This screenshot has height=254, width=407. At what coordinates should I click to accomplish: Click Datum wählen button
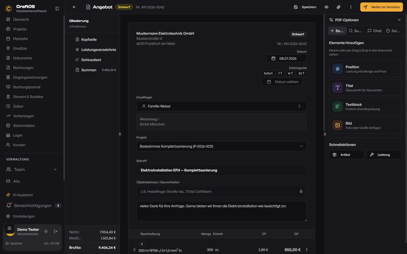(282, 82)
